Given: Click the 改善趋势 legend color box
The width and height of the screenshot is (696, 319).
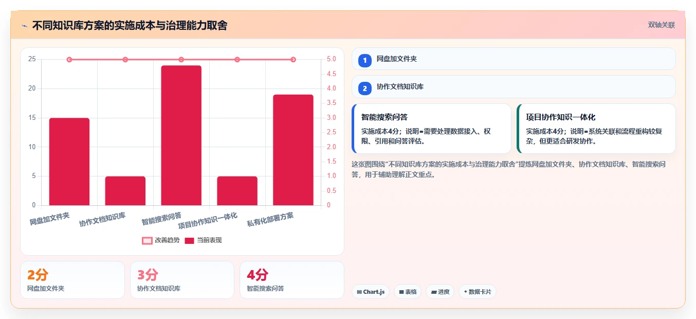Looking at the screenshot, I should [147, 240].
